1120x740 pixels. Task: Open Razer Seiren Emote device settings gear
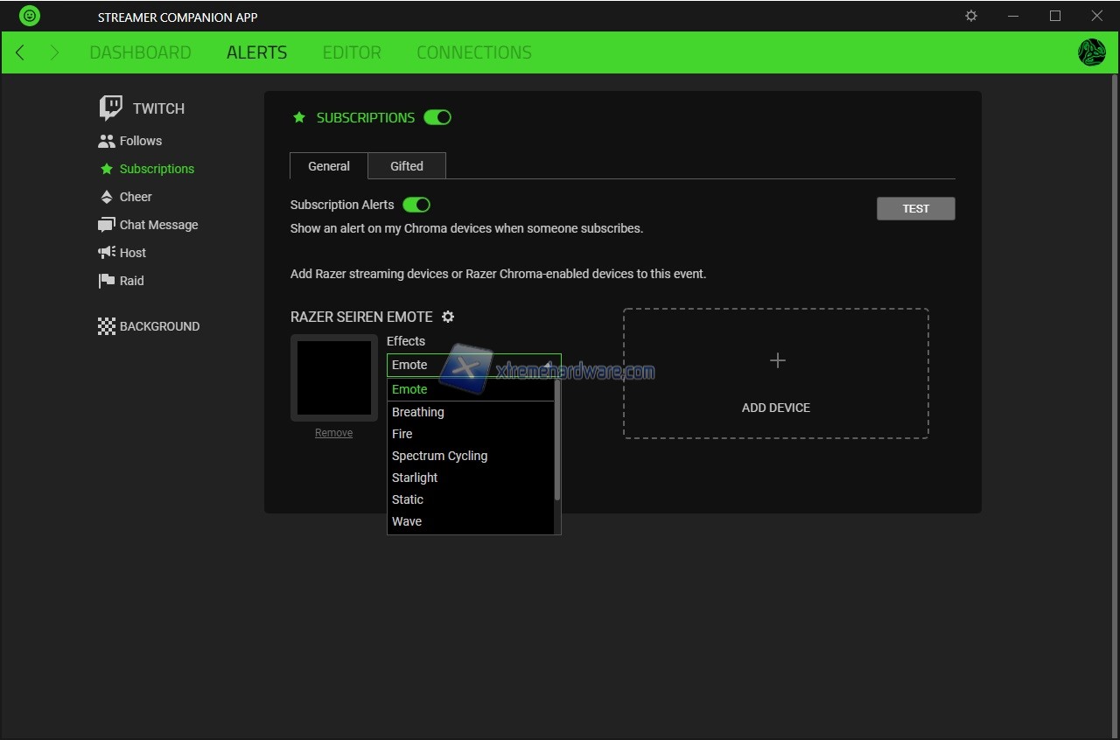448,317
